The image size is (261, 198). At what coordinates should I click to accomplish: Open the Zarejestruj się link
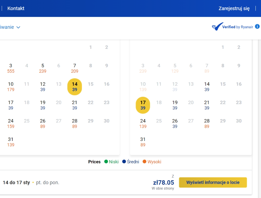click(x=234, y=8)
